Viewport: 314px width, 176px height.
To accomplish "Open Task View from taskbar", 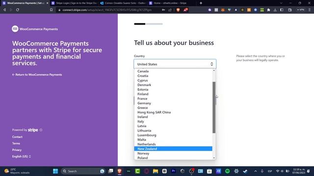I will 110,171.
